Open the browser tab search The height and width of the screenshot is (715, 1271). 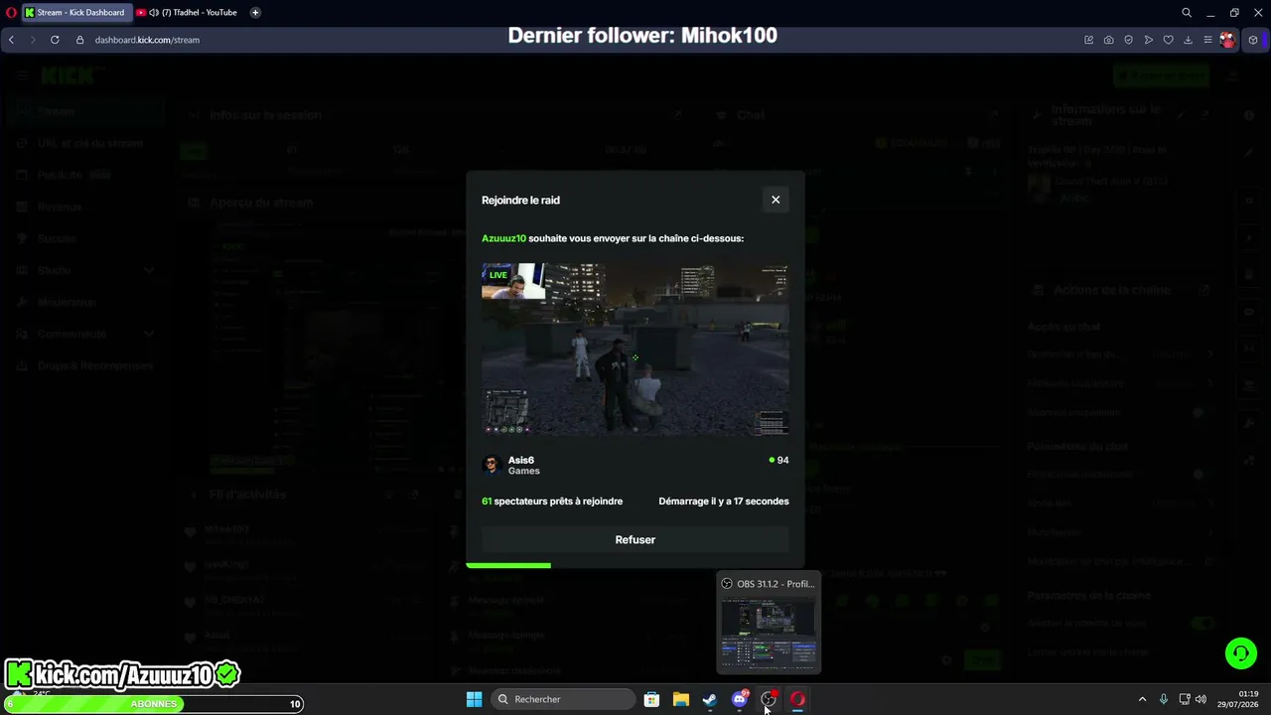[1187, 13]
